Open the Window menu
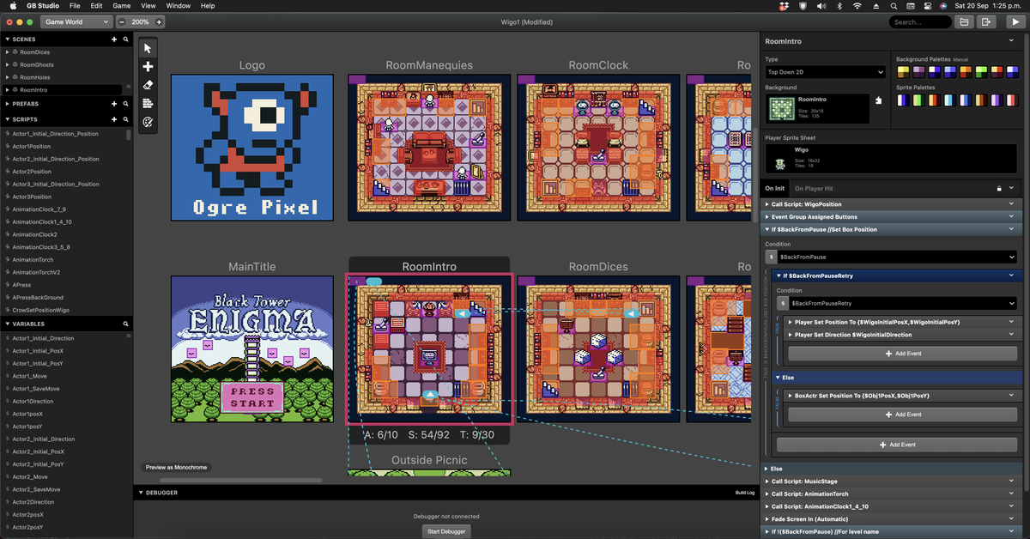Viewport: 1030px width, 539px height. pos(178,6)
